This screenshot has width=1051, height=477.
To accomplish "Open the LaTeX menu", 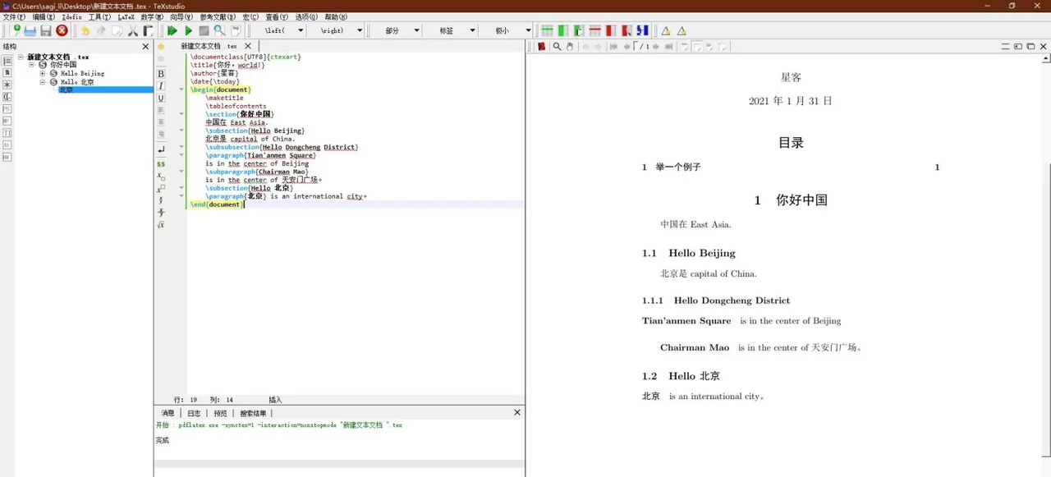I will click(126, 16).
